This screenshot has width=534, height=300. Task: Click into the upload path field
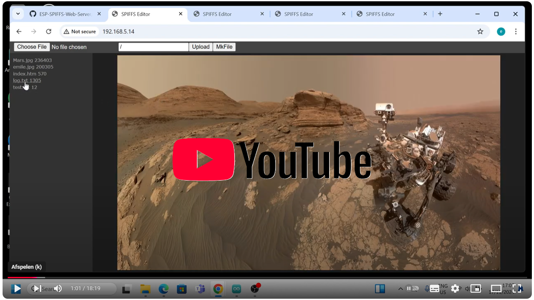[x=153, y=47]
